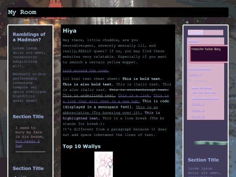
Task: Click the right sidebar 'Section Title' heading
Action: (203, 160)
